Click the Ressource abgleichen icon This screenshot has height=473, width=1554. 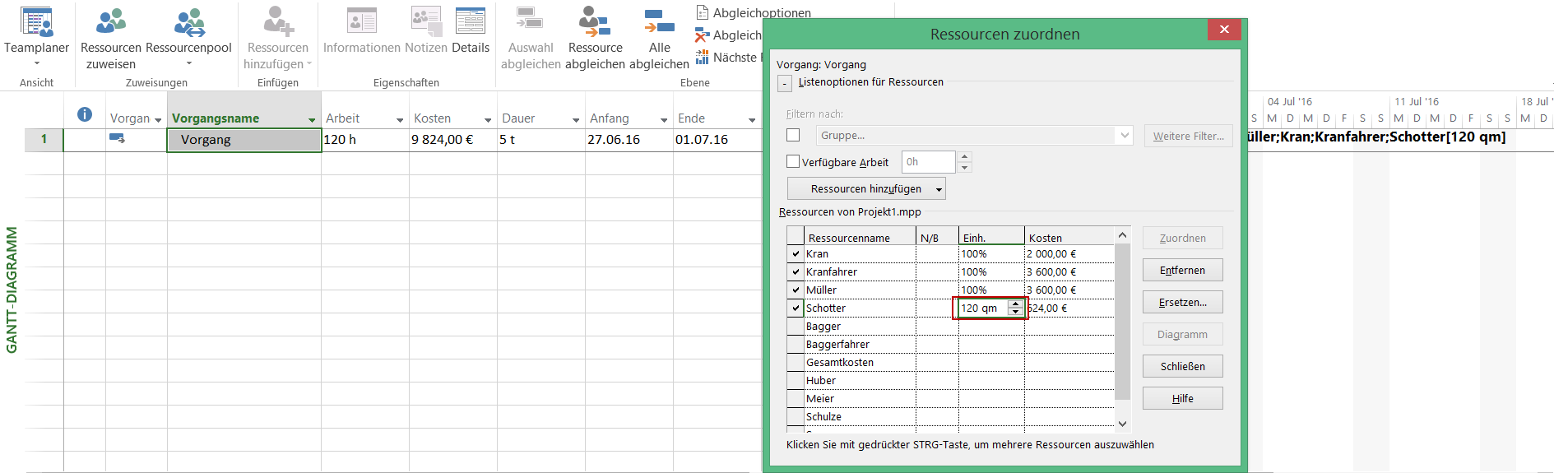coord(595,22)
